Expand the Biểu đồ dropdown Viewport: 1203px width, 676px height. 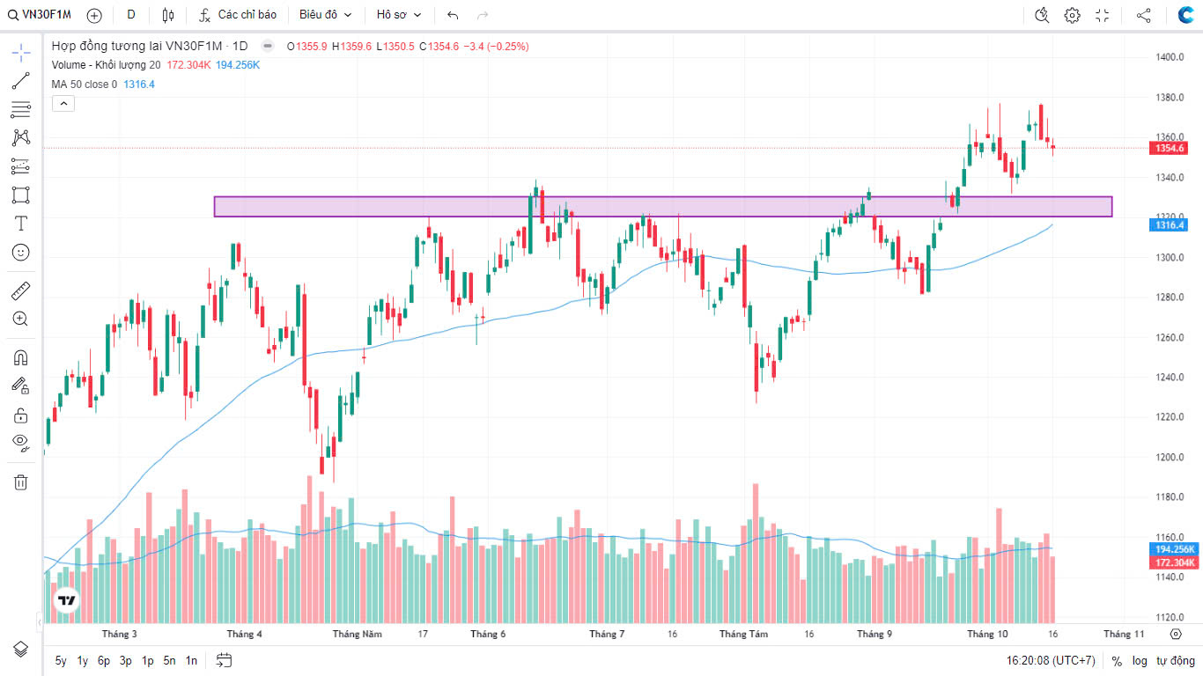tap(325, 15)
